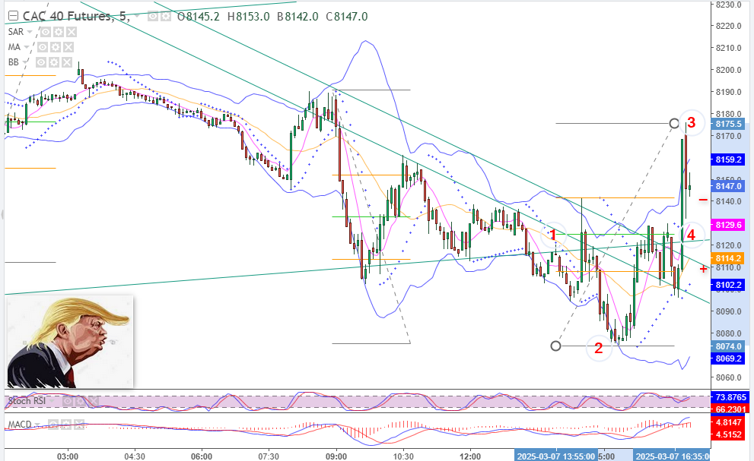Click the 2025-03-07 16:35 time label
The height and width of the screenshot is (461, 754).
tap(671, 456)
